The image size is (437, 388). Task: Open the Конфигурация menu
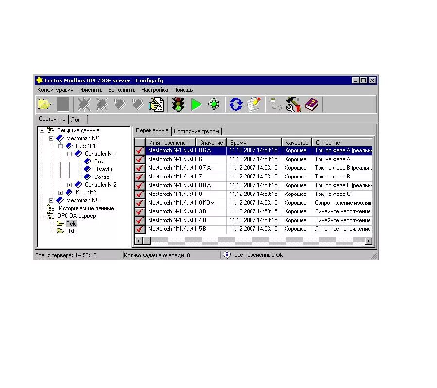click(55, 90)
